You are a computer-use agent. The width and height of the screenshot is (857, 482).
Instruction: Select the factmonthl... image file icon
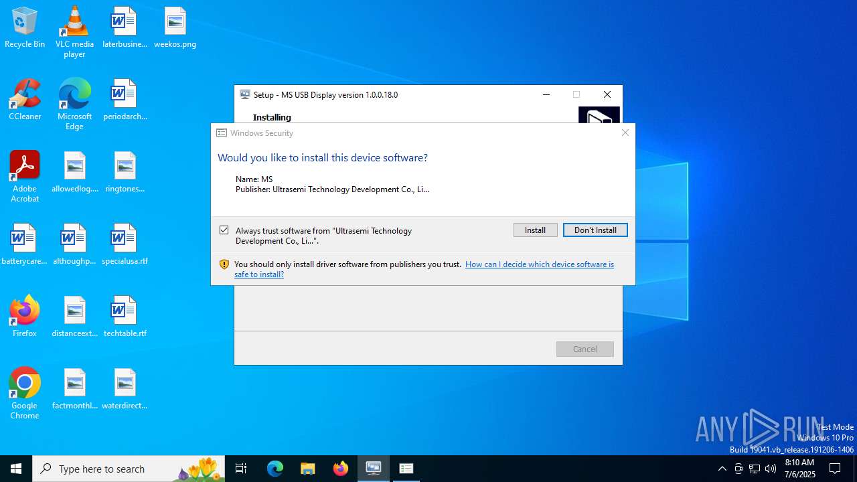coord(74,389)
